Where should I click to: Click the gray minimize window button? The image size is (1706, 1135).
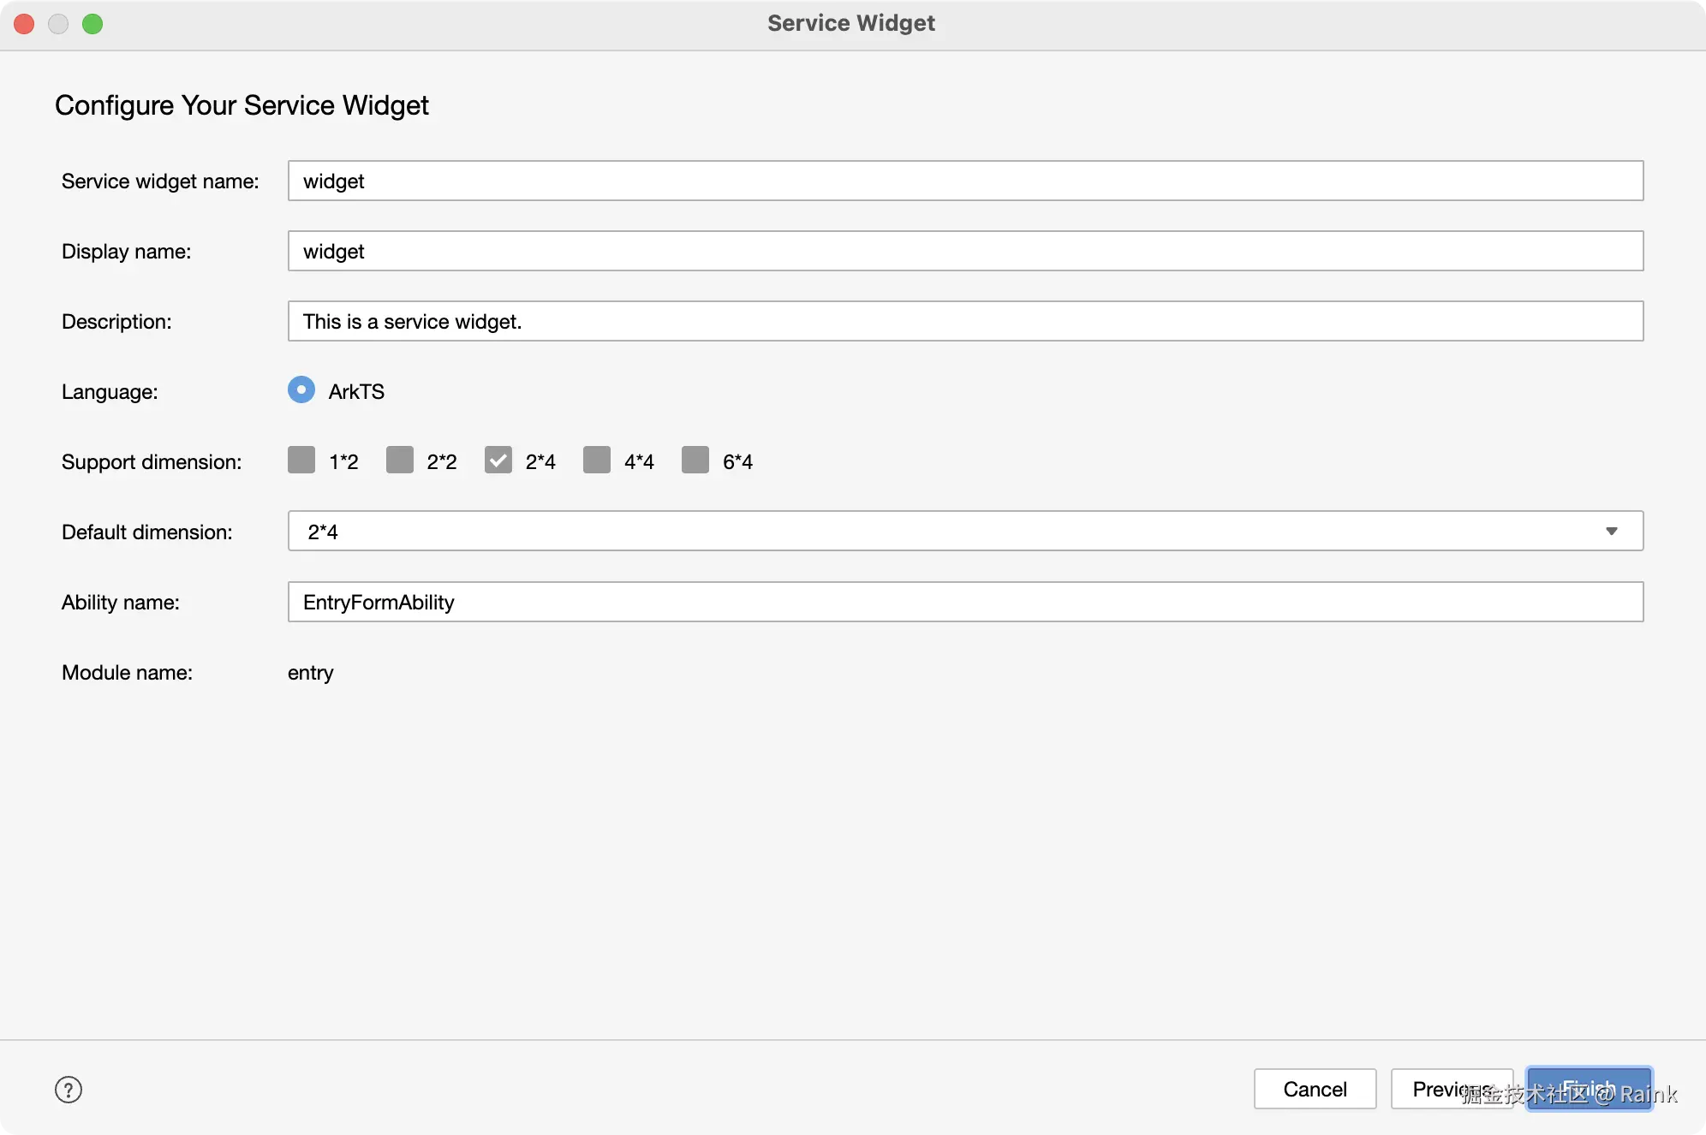pos(58,23)
